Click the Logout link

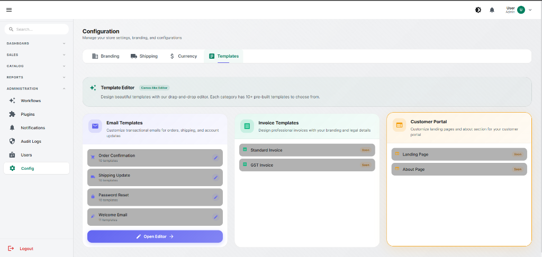click(x=26, y=249)
